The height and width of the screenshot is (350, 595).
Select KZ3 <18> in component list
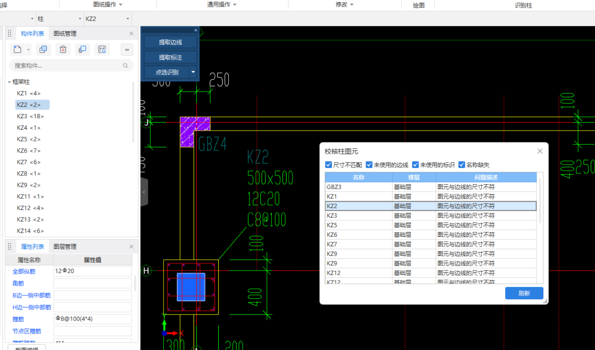coord(30,116)
